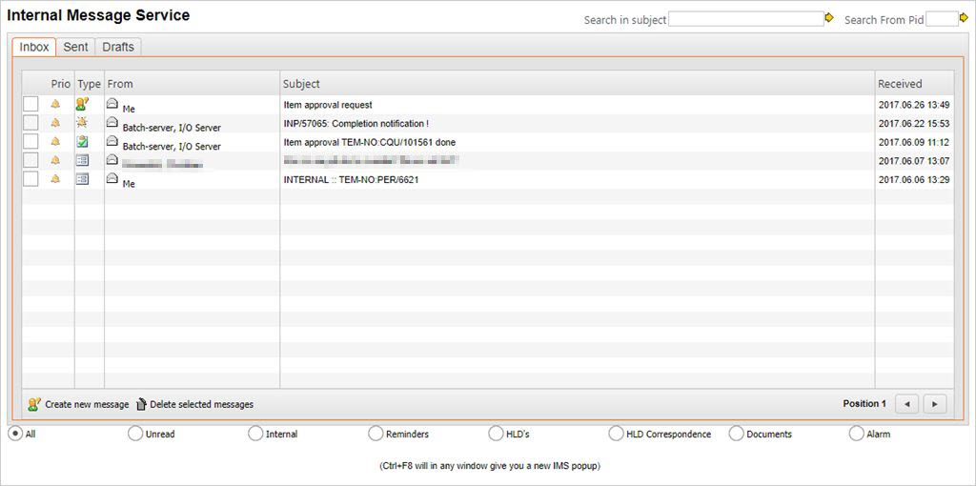
Task: Click Create new message
Action: click(78, 404)
